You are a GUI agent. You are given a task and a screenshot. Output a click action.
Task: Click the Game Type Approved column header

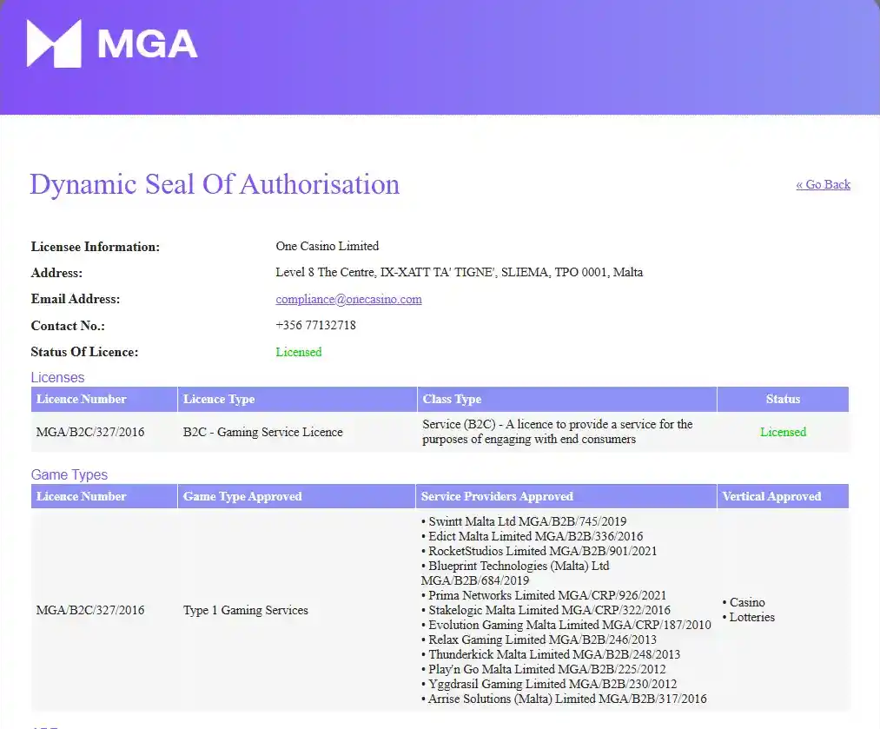pos(296,496)
